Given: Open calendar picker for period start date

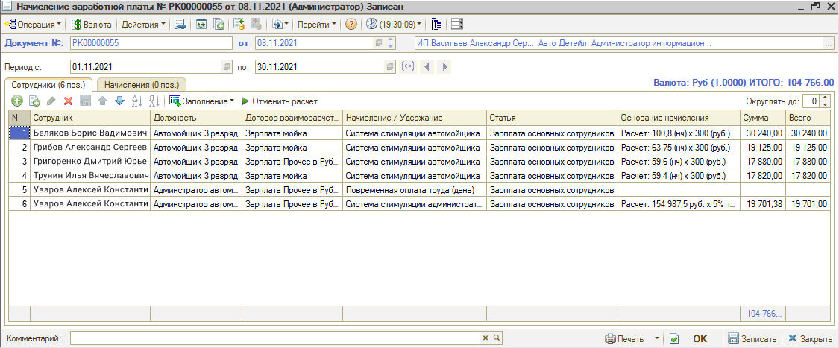Looking at the screenshot, I should pyautogui.click(x=227, y=67).
